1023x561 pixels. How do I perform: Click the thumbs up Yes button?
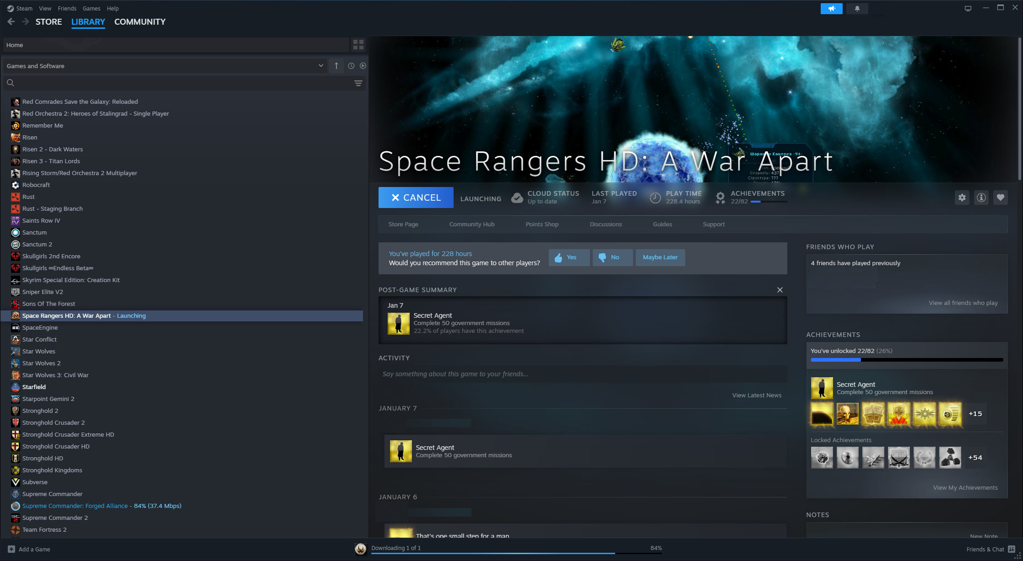point(569,257)
